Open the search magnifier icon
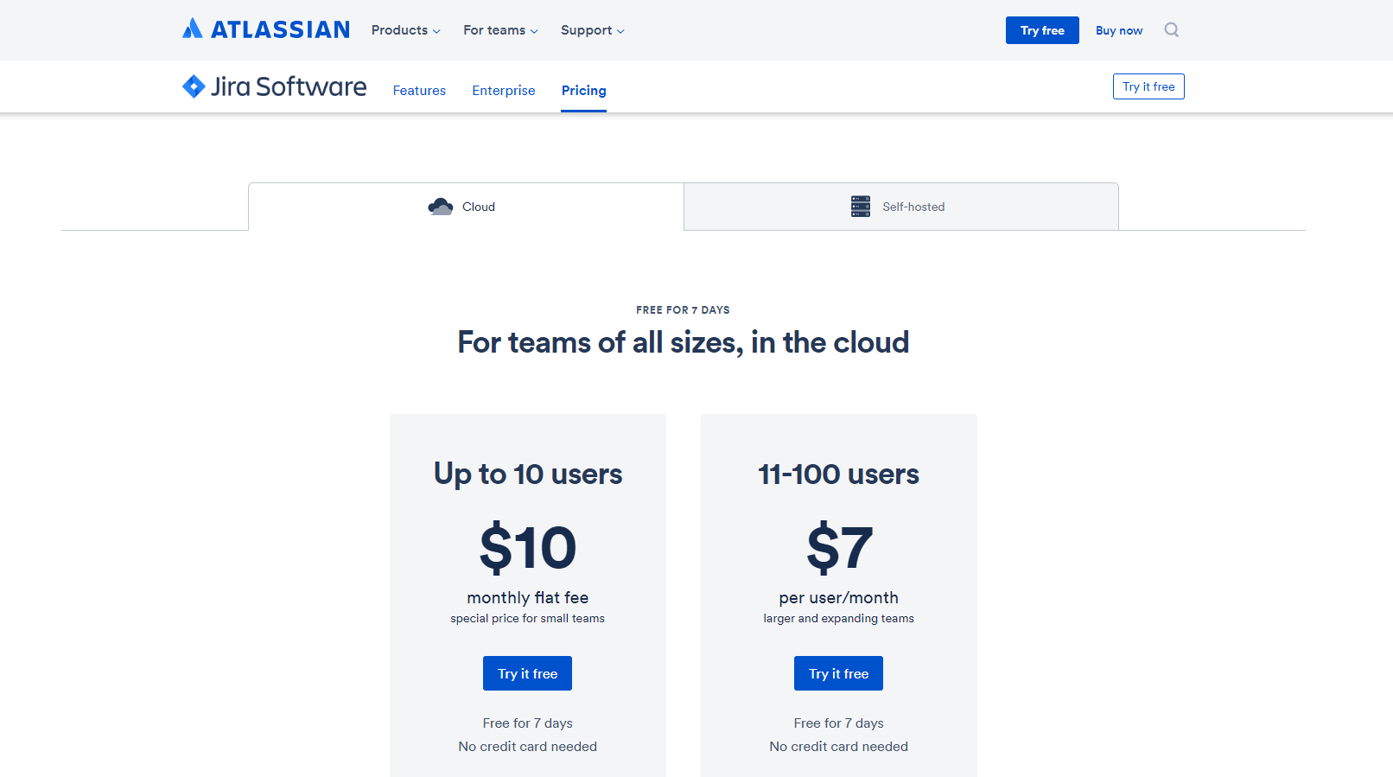 (1171, 30)
